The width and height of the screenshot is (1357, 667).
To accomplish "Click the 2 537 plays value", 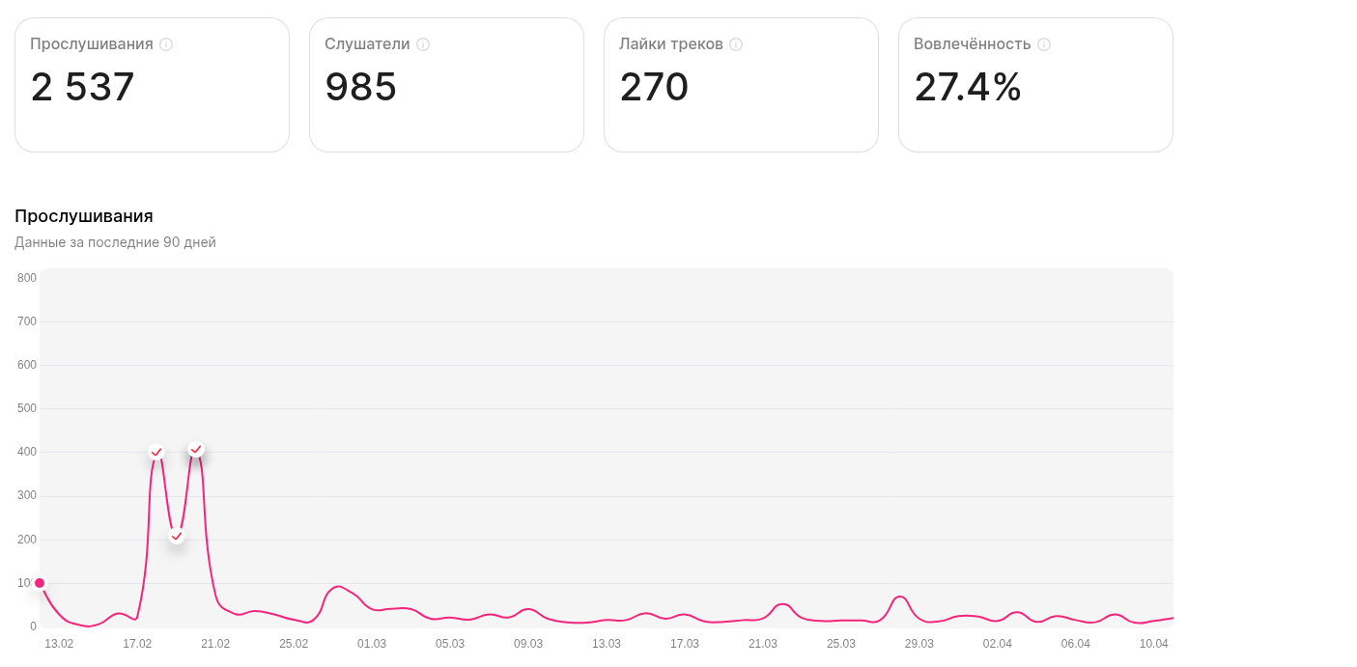I will [83, 88].
